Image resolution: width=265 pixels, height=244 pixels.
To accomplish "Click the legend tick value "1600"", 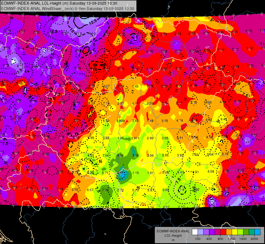I will (x=243, y=239).
